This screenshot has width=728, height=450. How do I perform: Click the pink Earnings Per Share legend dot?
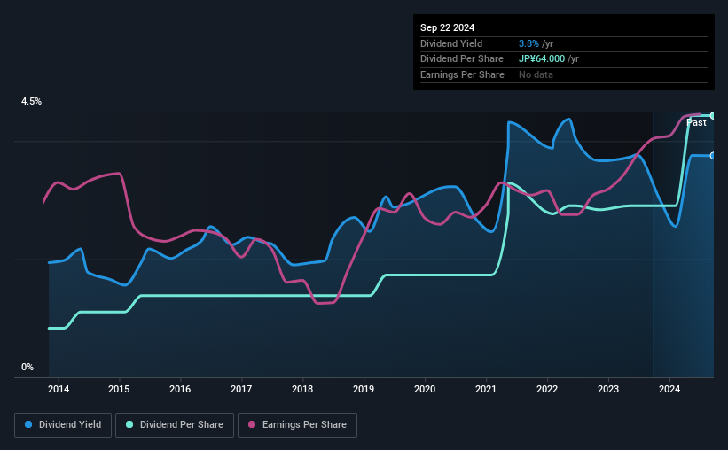[x=252, y=424]
